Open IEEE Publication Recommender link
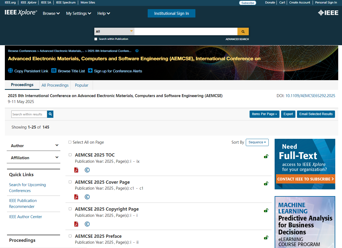342x248 pixels. coord(23,204)
